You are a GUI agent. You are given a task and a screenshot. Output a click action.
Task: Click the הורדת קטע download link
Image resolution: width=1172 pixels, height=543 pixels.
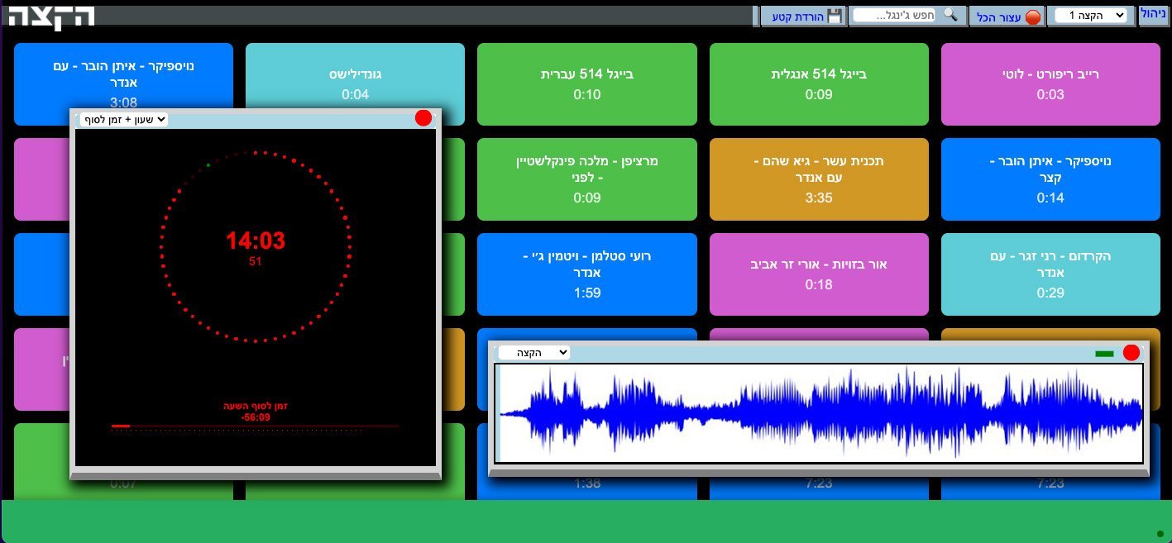click(x=798, y=17)
